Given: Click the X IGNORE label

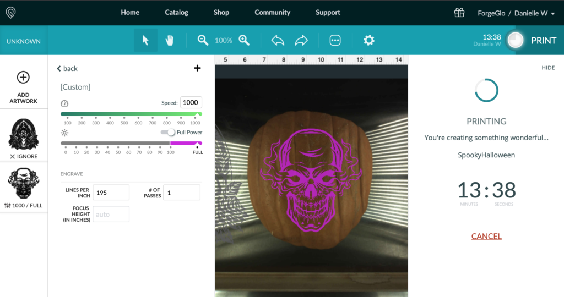Looking at the screenshot, I should (24, 156).
